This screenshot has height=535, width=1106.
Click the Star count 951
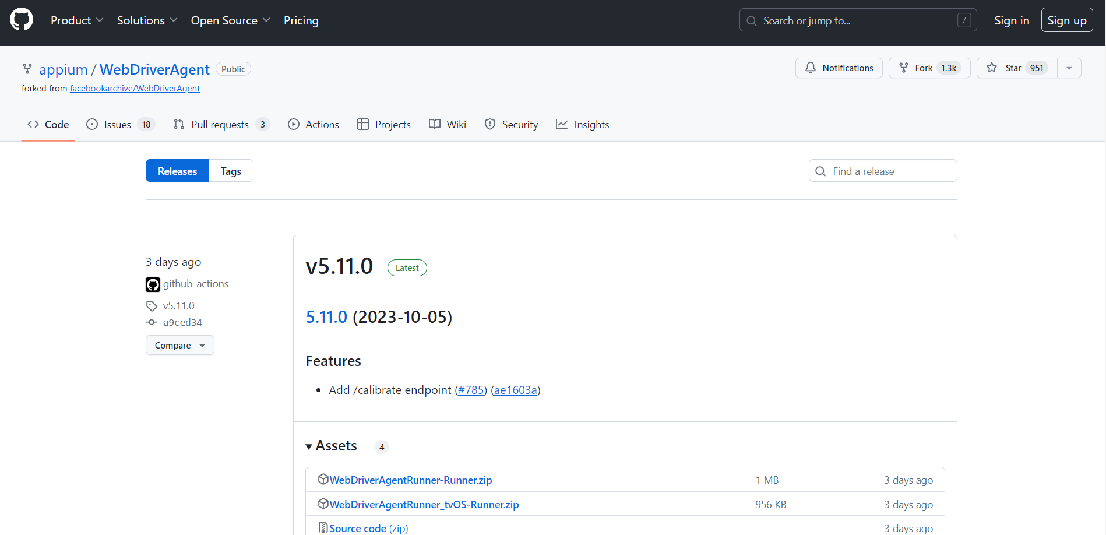(1037, 68)
